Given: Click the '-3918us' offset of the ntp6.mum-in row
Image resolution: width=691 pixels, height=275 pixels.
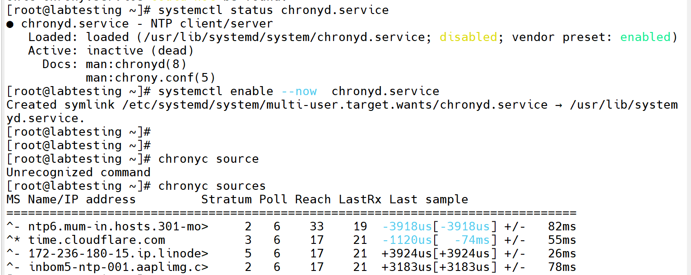Looking at the screenshot, I should [x=407, y=226].
